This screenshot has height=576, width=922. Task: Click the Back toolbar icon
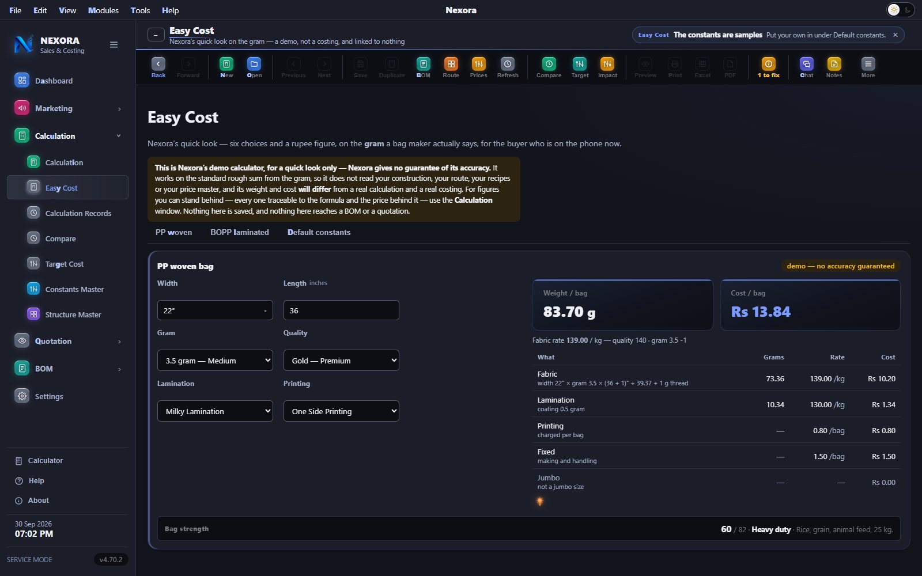click(158, 67)
